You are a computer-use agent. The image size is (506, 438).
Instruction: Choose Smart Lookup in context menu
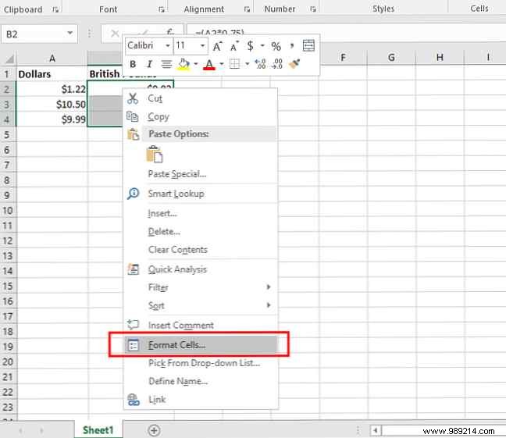[x=201, y=194]
